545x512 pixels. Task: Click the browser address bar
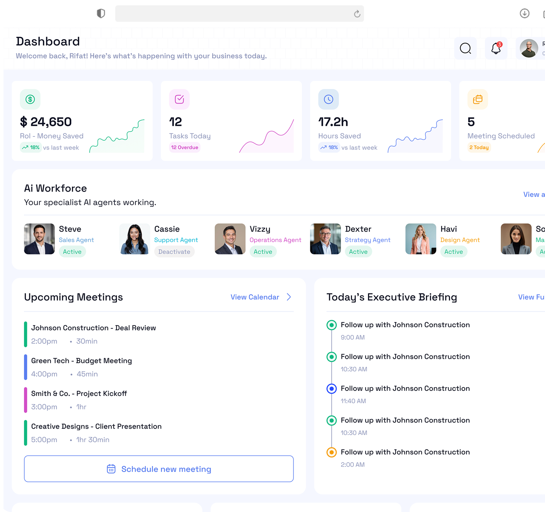point(239,13)
